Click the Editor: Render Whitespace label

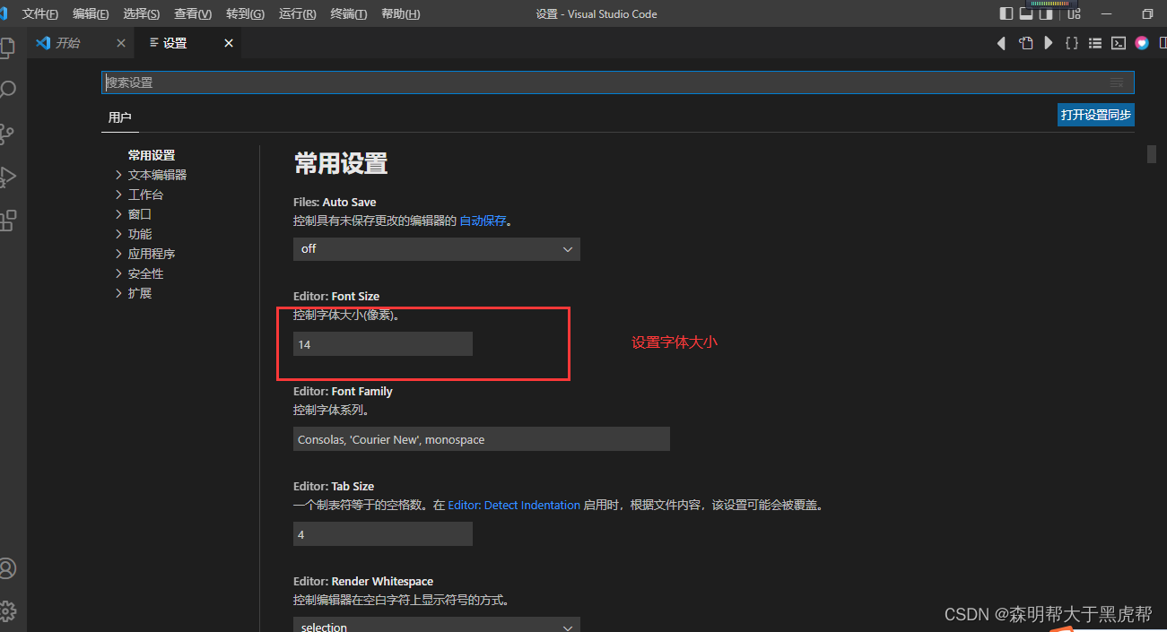tap(363, 581)
